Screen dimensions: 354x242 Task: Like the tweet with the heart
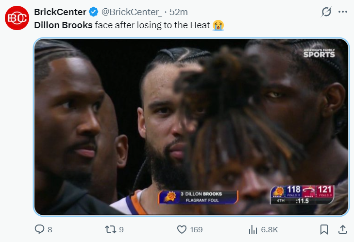tap(182, 229)
